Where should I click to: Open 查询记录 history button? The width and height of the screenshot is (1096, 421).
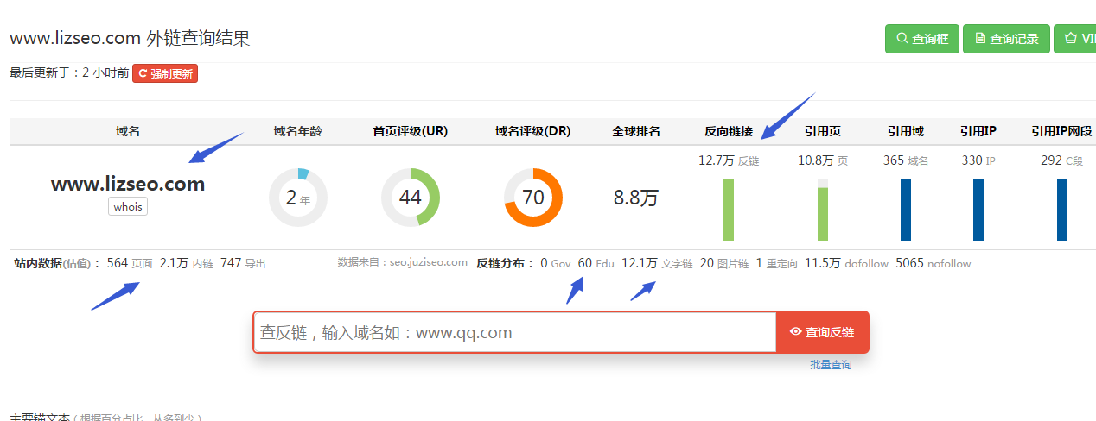tap(1006, 39)
